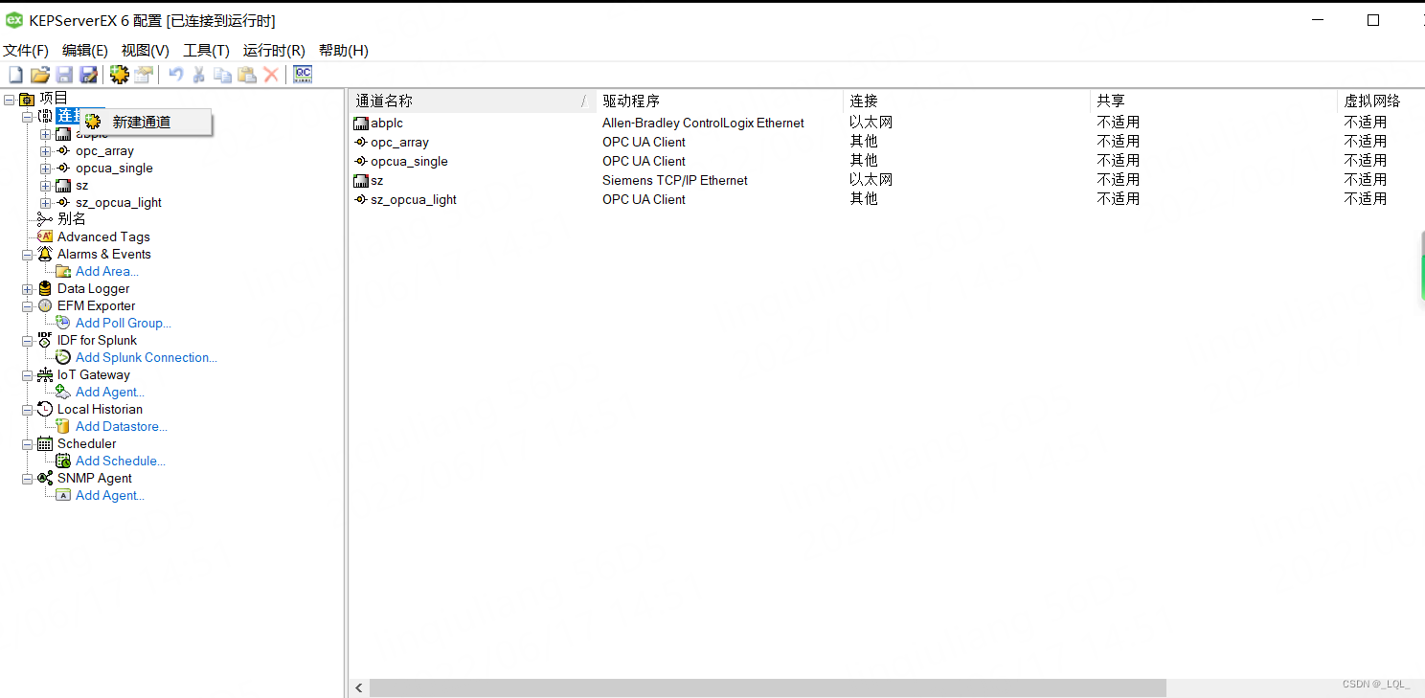
Task: Collapse the Alarms & Events node
Action: point(27,254)
